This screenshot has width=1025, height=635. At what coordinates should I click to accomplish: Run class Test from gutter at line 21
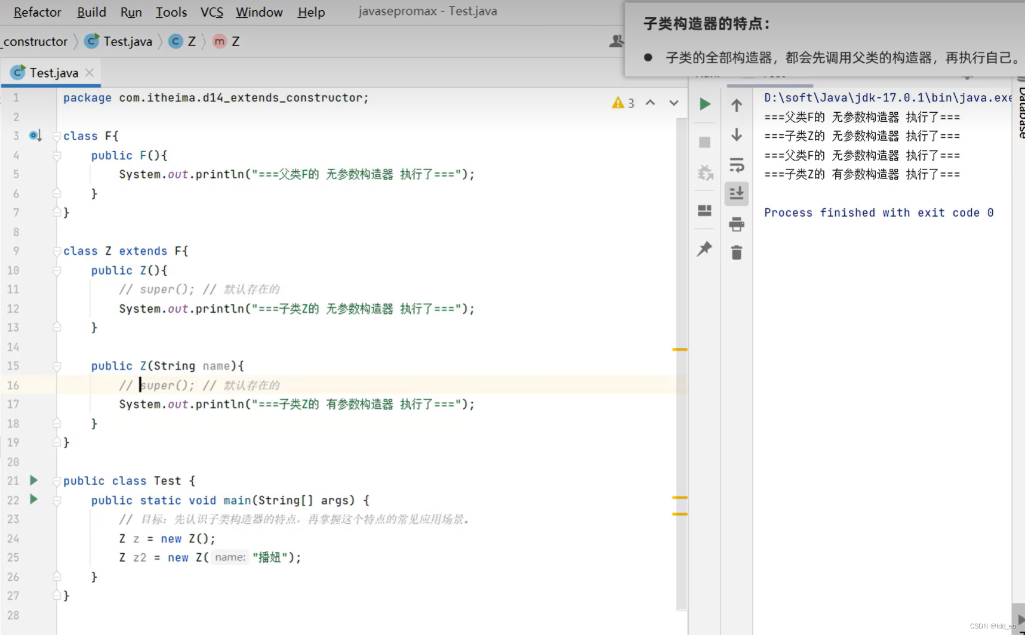[x=33, y=480]
